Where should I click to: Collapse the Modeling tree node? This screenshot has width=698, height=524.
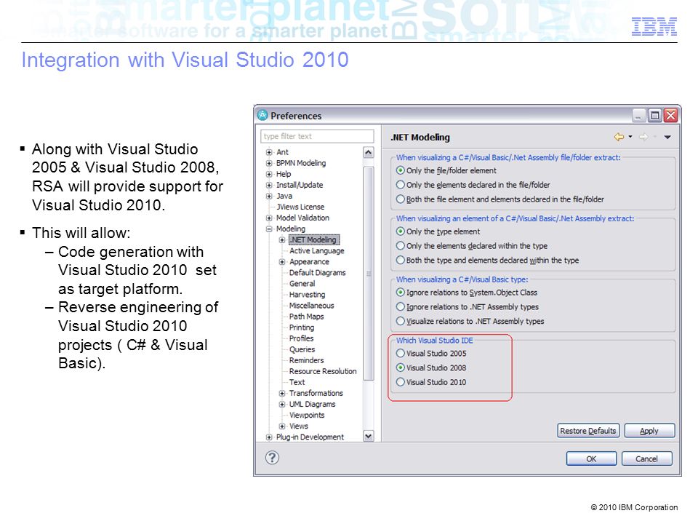coord(269,229)
